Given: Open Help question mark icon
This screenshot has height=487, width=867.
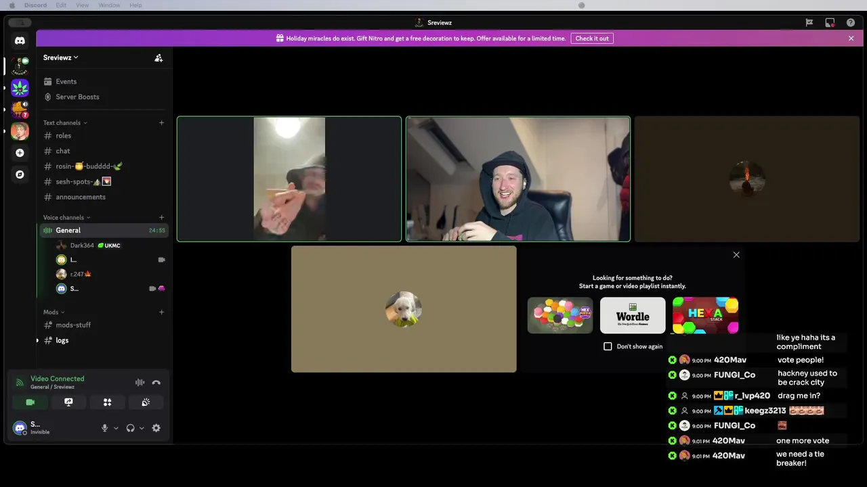Looking at the screenshot, I should coord(851,22).
